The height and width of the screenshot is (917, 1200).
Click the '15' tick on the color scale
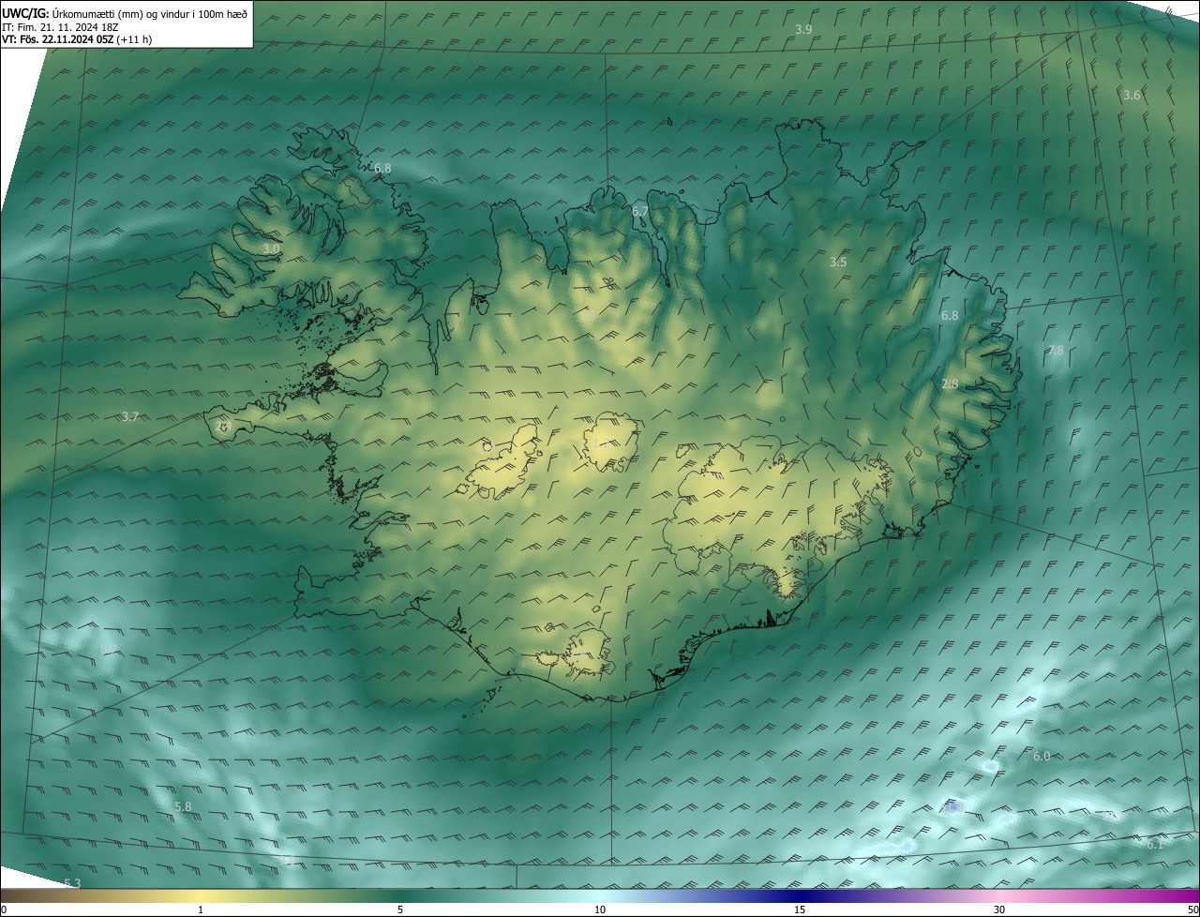pyautogui.click(x=800, y=909)
